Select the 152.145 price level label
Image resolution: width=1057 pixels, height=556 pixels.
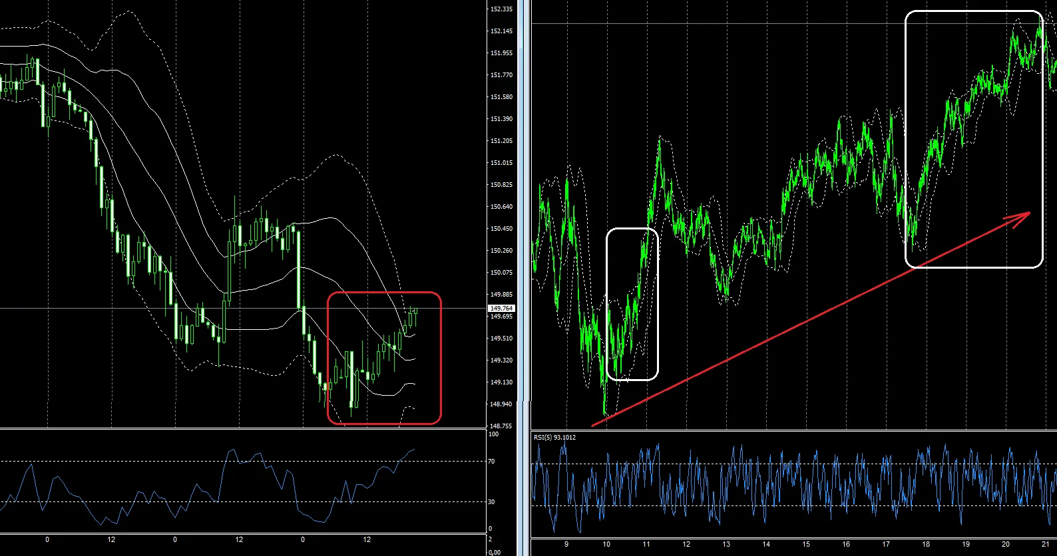tap(501, 31)
